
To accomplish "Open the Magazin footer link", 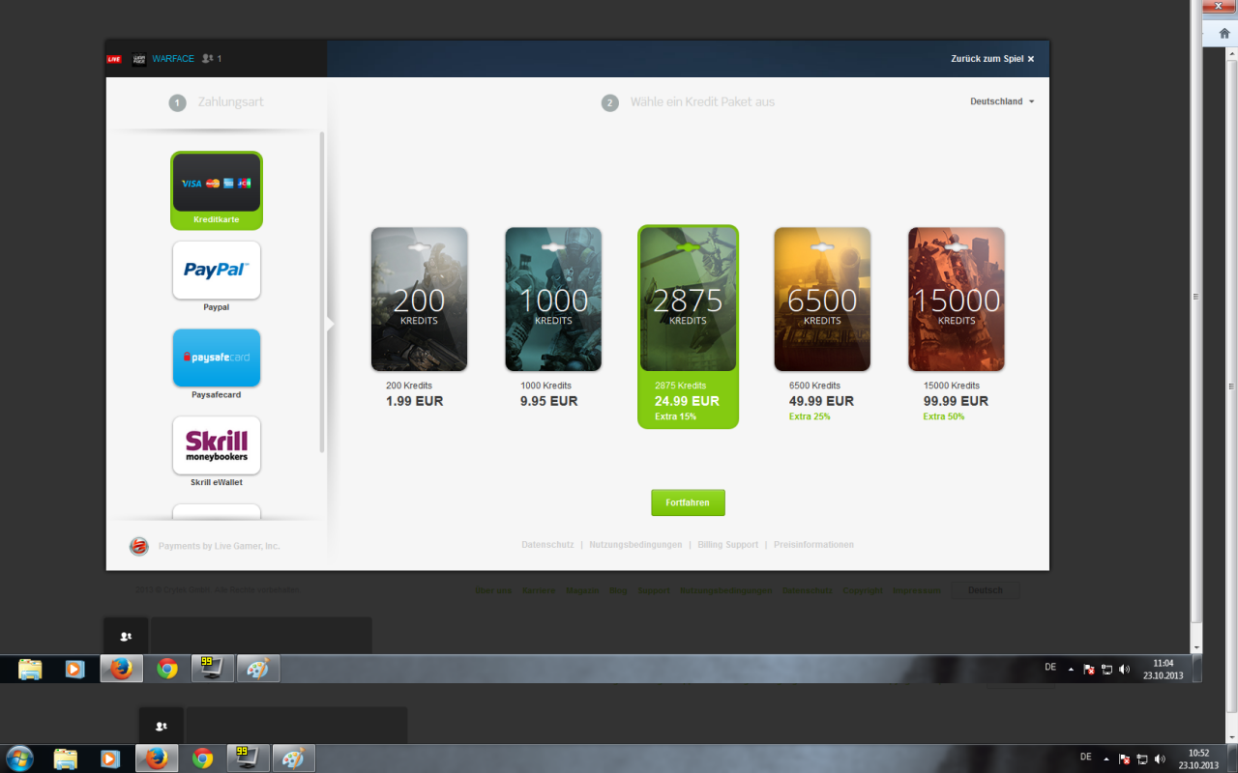I will [x=582, y=590].
